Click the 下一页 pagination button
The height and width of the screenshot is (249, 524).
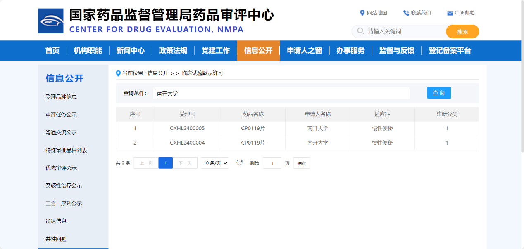(185, 163)
